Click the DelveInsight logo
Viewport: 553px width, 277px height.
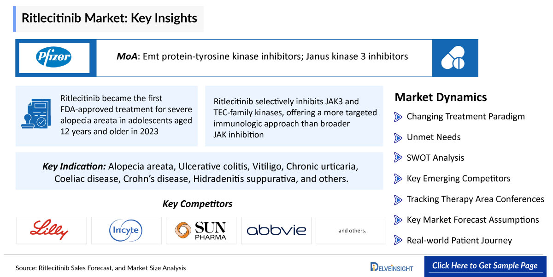pos(391,266)
